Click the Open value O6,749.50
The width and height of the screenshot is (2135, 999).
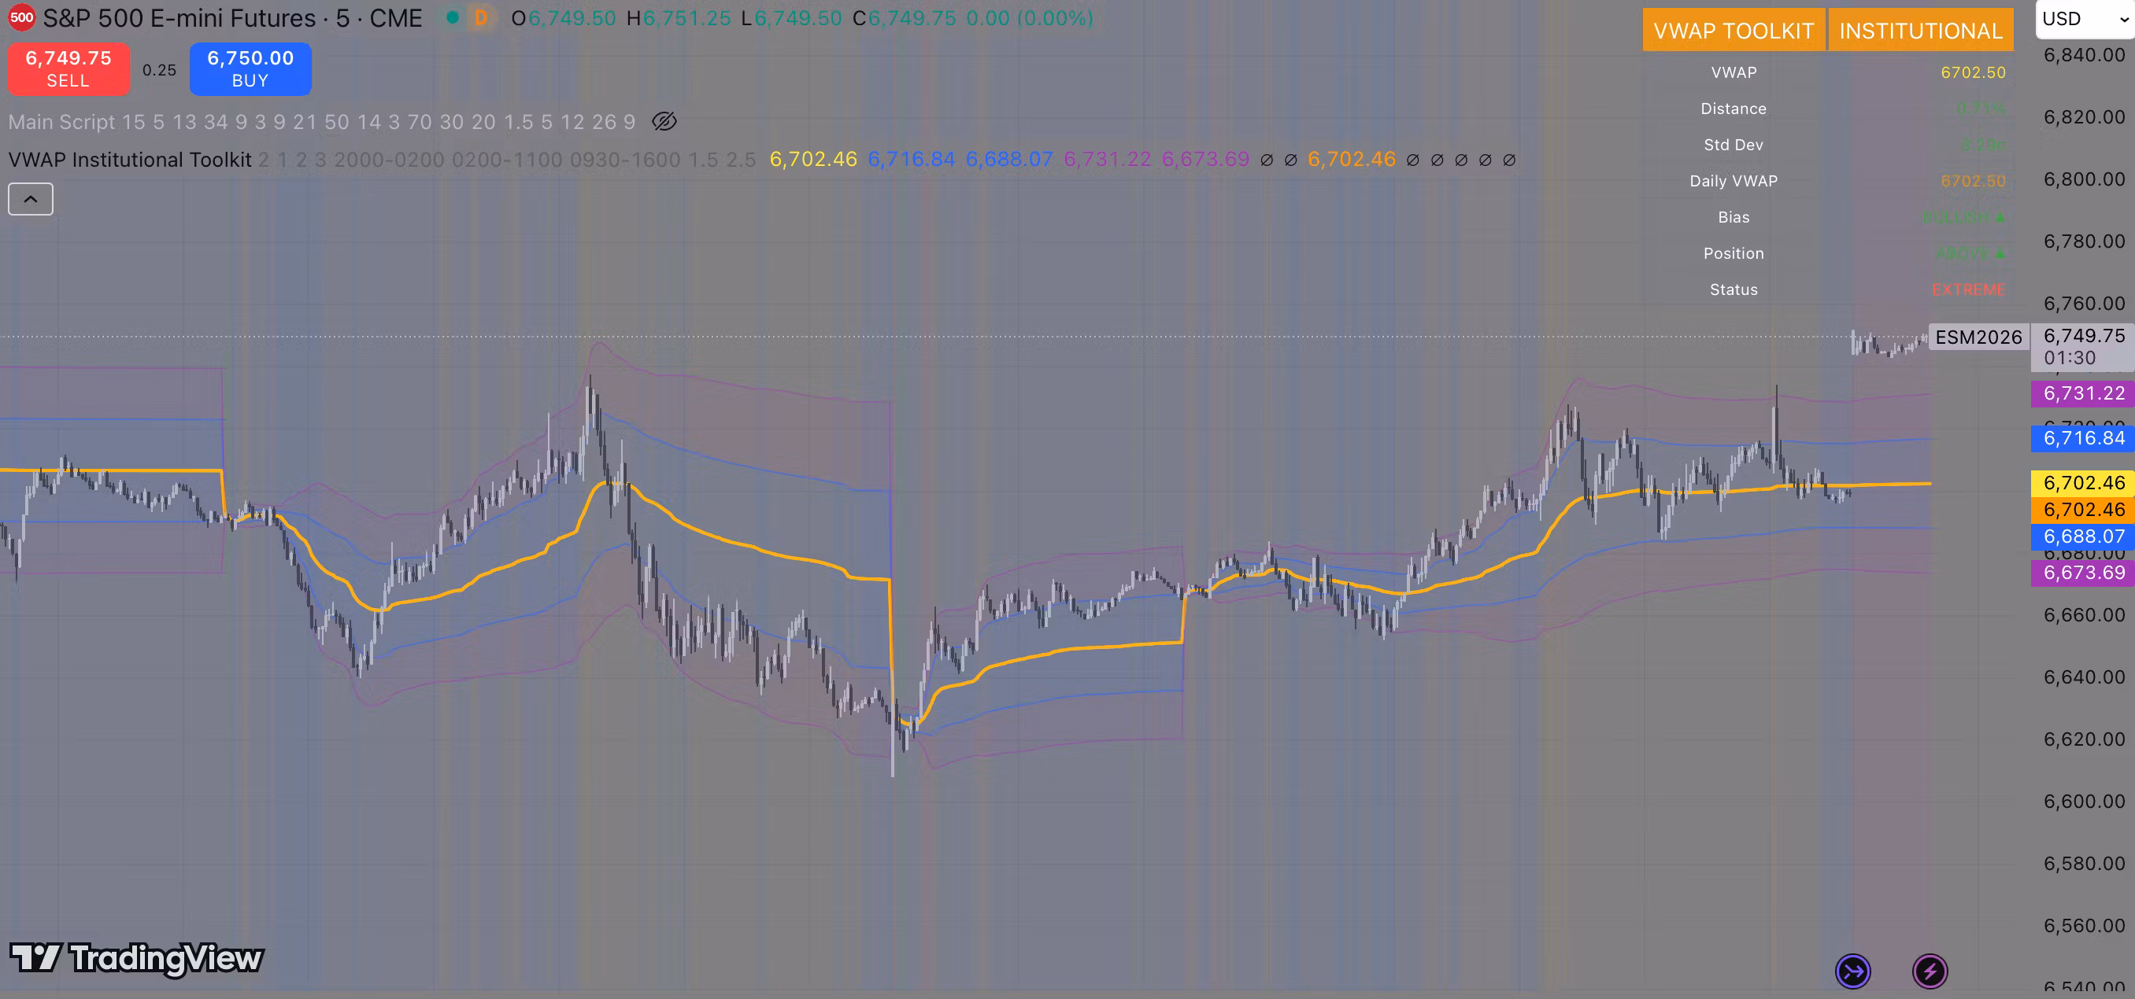(564, 18)
